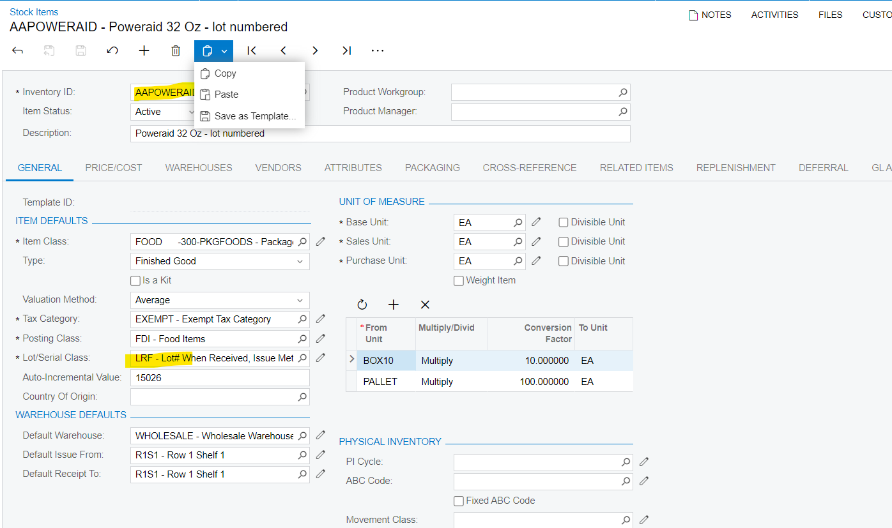Open Product Workgroup lookup magnifier
This screenshot has width=892, height=528.
click(x=623, y=93)
